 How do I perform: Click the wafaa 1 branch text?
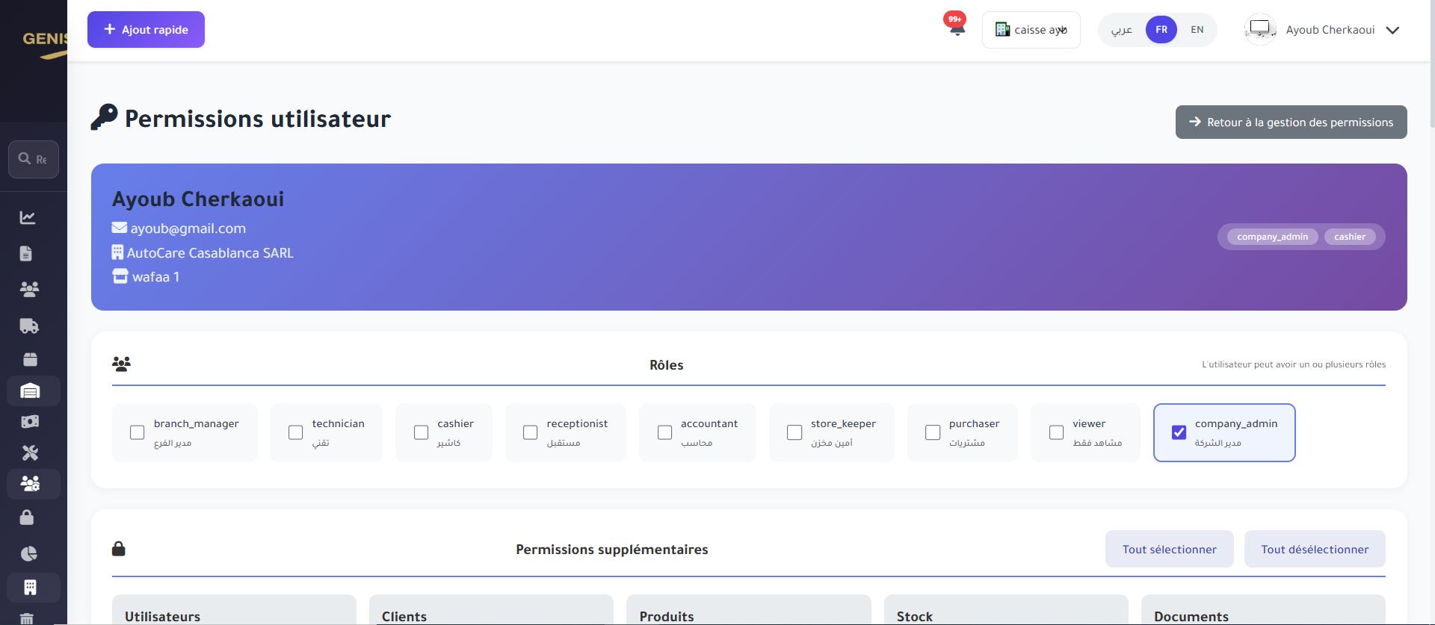(155, 277)
